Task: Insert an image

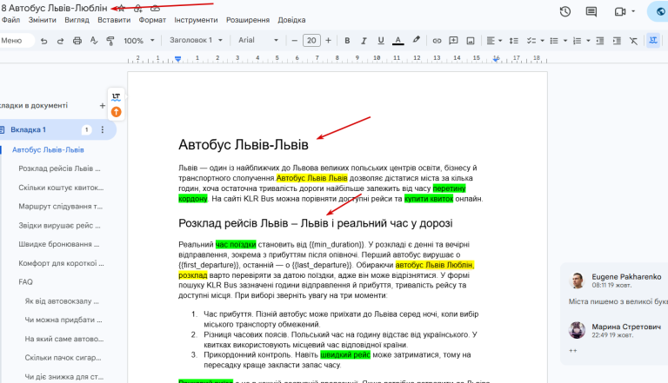Action: pos(471,41)
